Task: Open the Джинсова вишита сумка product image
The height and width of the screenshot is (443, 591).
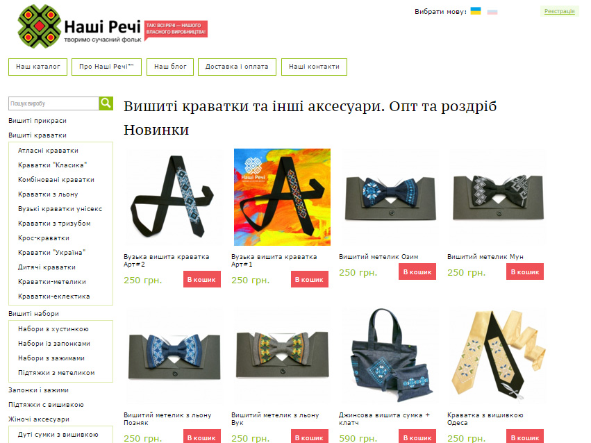Action: click(390, 355)
